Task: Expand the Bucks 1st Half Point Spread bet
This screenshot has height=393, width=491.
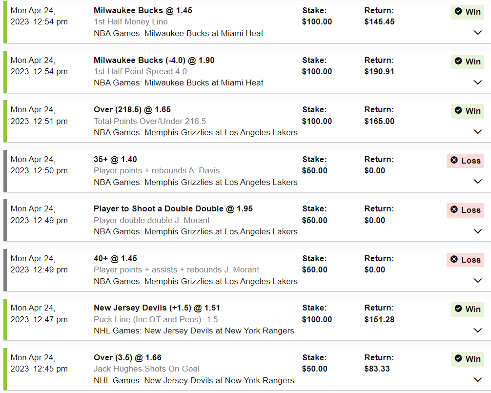Action: click(x=478, y=82)
